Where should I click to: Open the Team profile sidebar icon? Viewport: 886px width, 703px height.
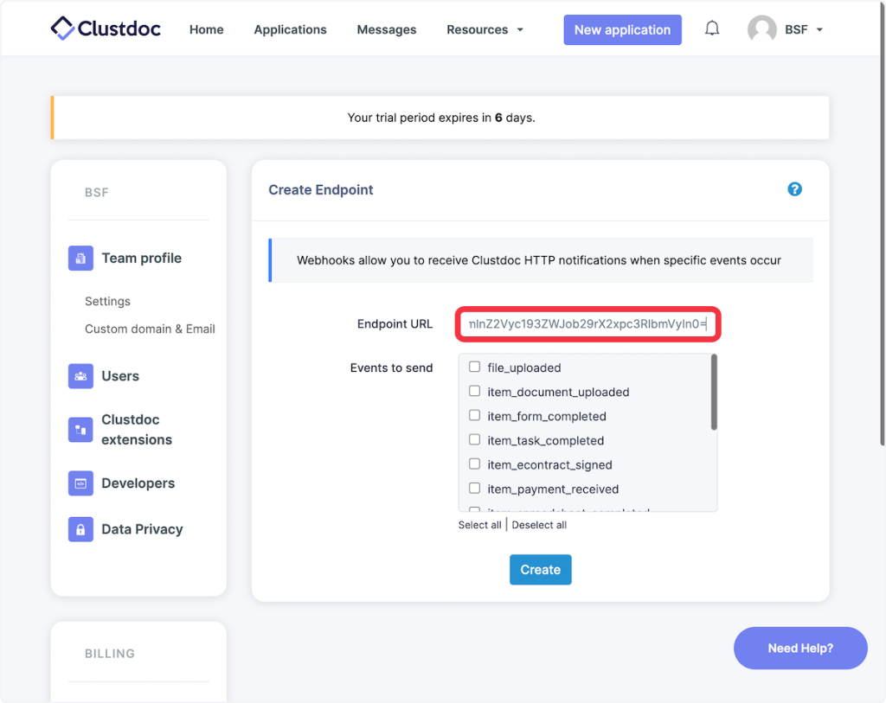pyautogui.click(x=80, y=258)
